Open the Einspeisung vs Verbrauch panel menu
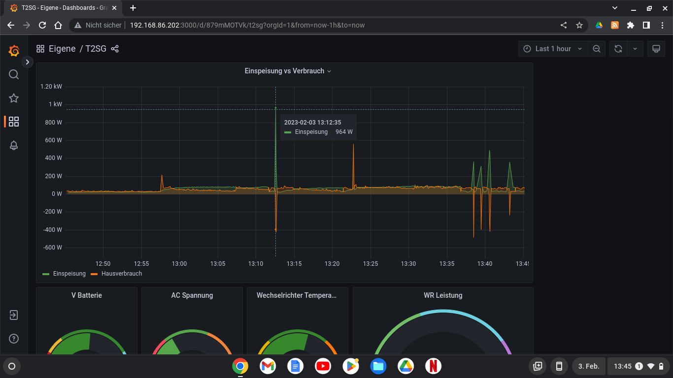Viewport: 673px width, 378px height. click(288, 71)
